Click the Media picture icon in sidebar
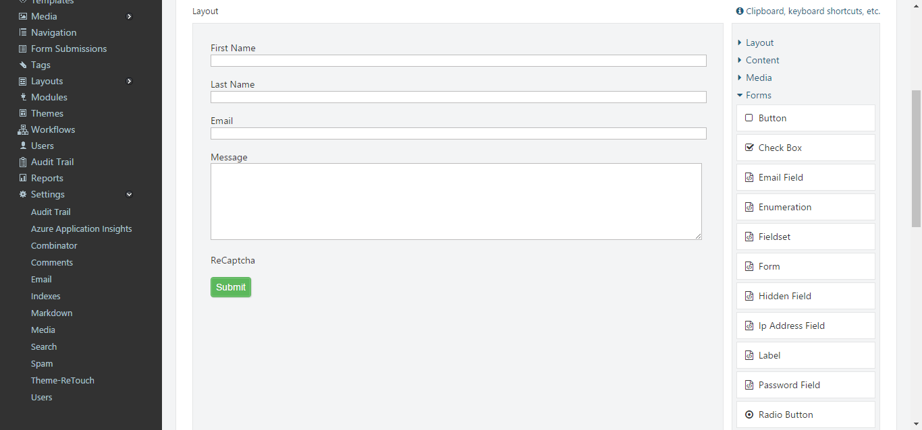Viewport: 922px width, 430px height. click(x=23, y=16)
